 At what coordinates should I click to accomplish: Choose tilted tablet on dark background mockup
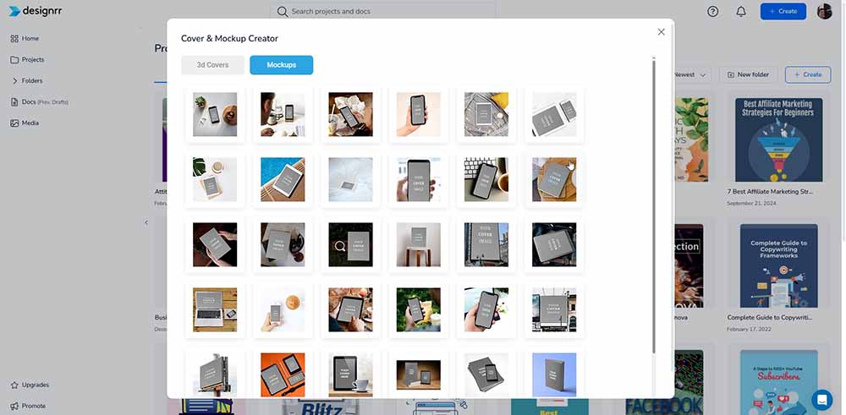[554, 244]
